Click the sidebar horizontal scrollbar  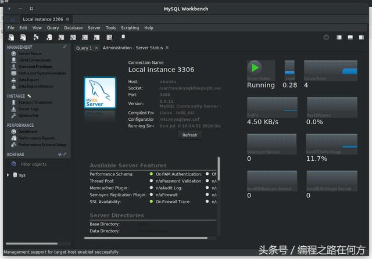[x=31, y=243]
